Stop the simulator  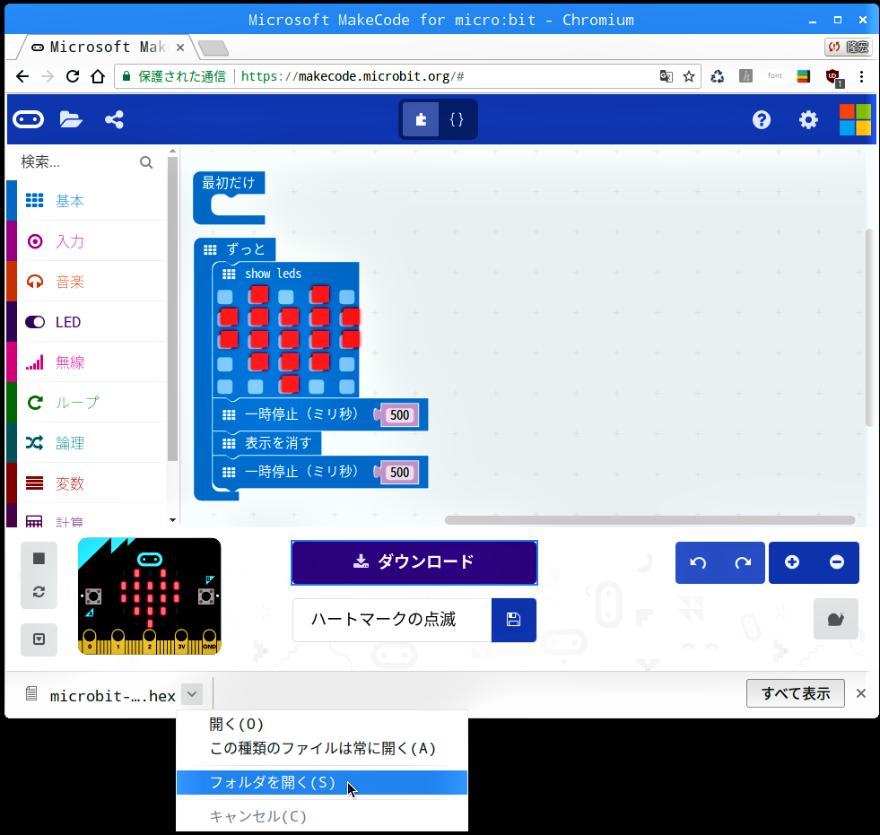pyautogui.click(x=39, y=559)
